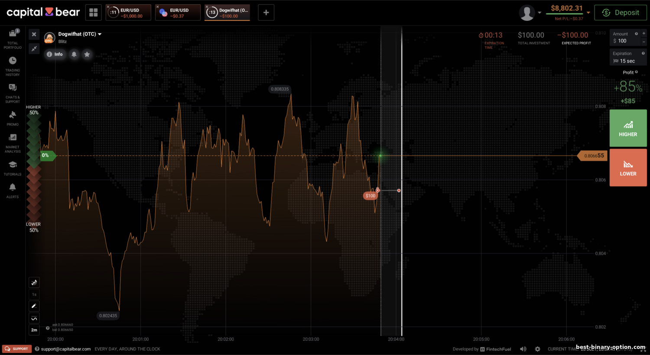Image resolution: width=650 pixels, height=355 pixels.
Task: Open Trading History from the sidebar
Action: [x=13, y=66]
